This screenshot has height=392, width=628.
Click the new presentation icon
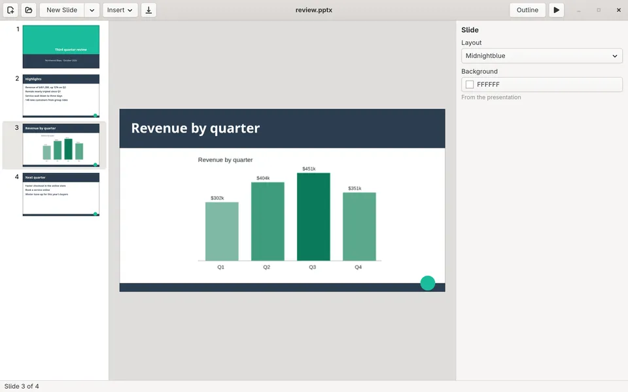coord(10,10)
